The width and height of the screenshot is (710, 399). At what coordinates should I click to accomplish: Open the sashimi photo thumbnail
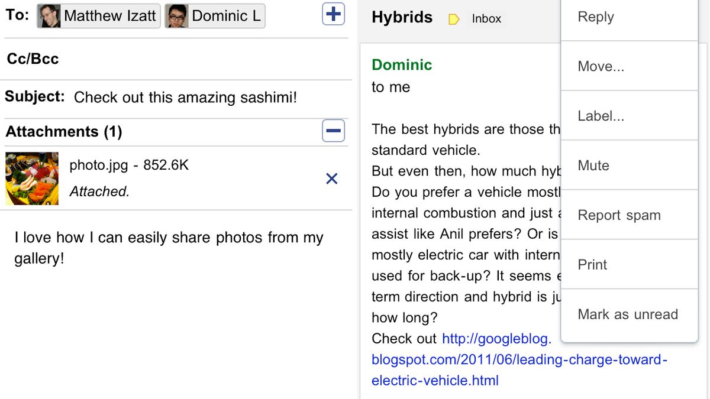point(32,179)
